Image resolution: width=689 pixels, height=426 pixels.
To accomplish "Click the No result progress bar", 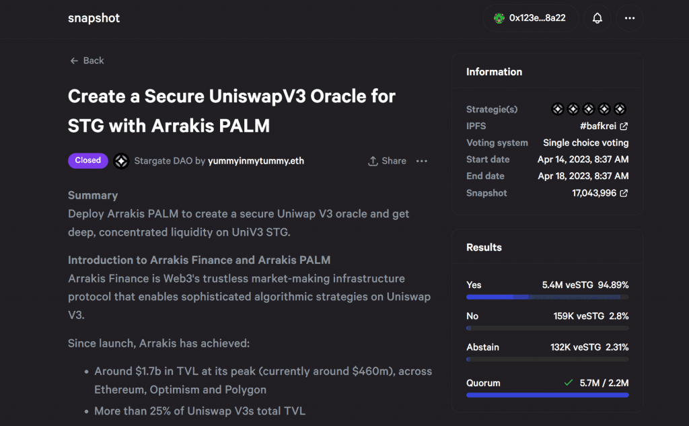I will 548,328.
